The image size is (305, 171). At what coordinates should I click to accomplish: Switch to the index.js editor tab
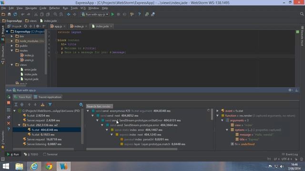point(79,26)
